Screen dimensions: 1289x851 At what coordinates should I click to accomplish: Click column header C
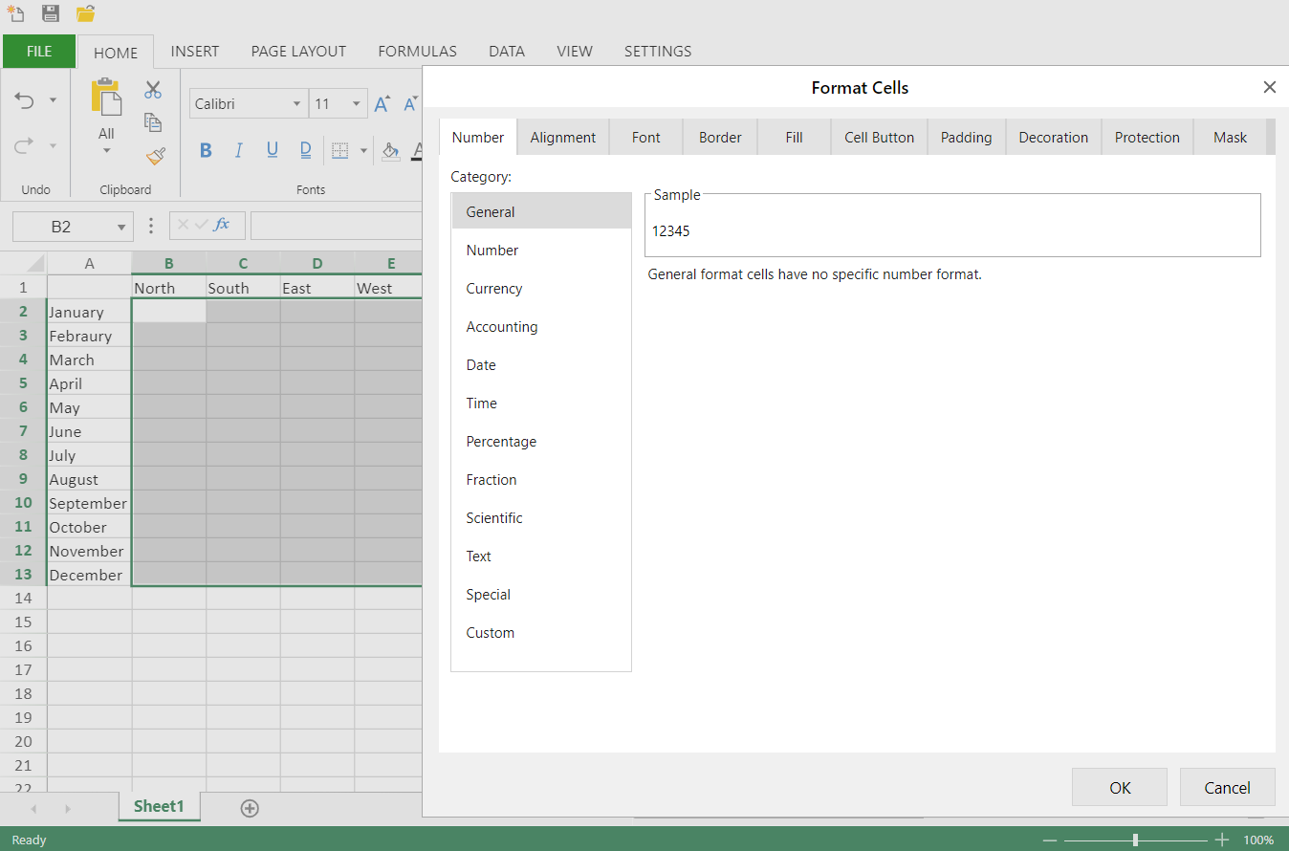243,263
